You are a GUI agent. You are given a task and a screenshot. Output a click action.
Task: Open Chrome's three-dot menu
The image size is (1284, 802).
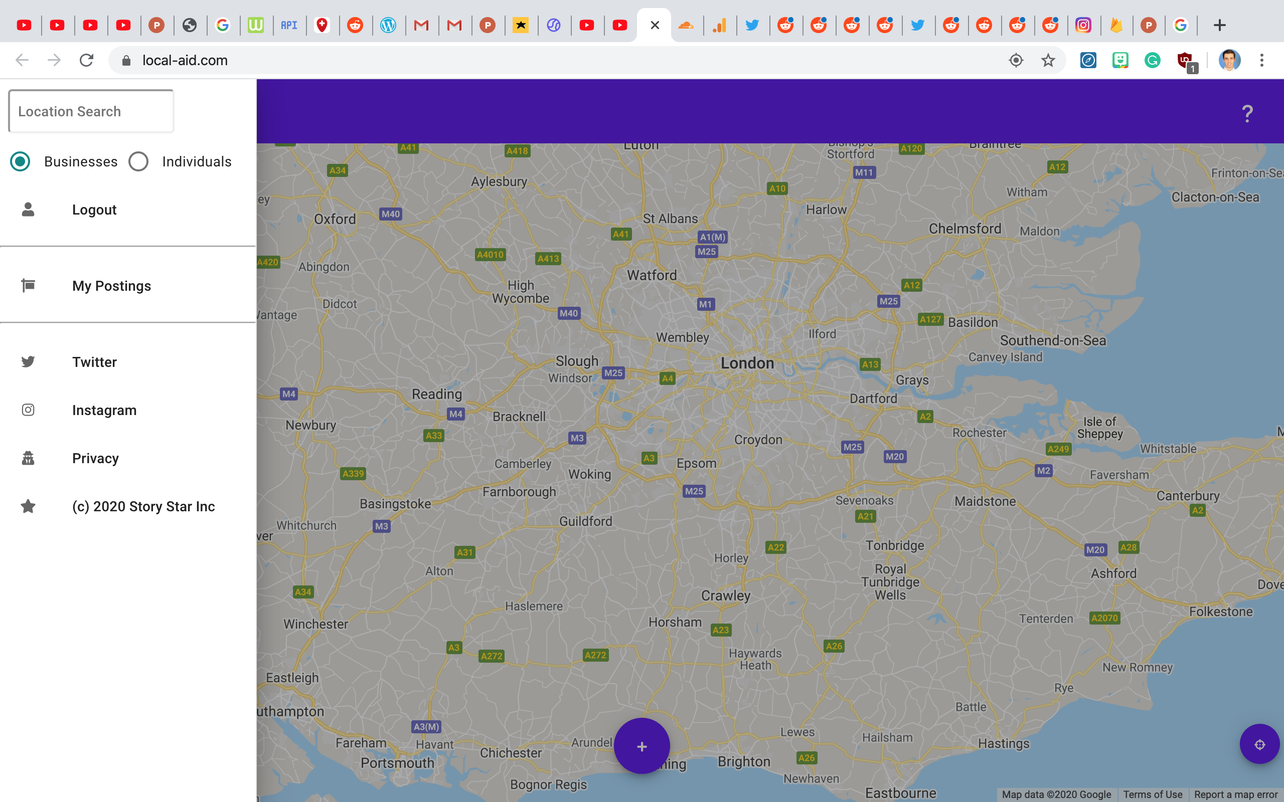[1262, 61]
